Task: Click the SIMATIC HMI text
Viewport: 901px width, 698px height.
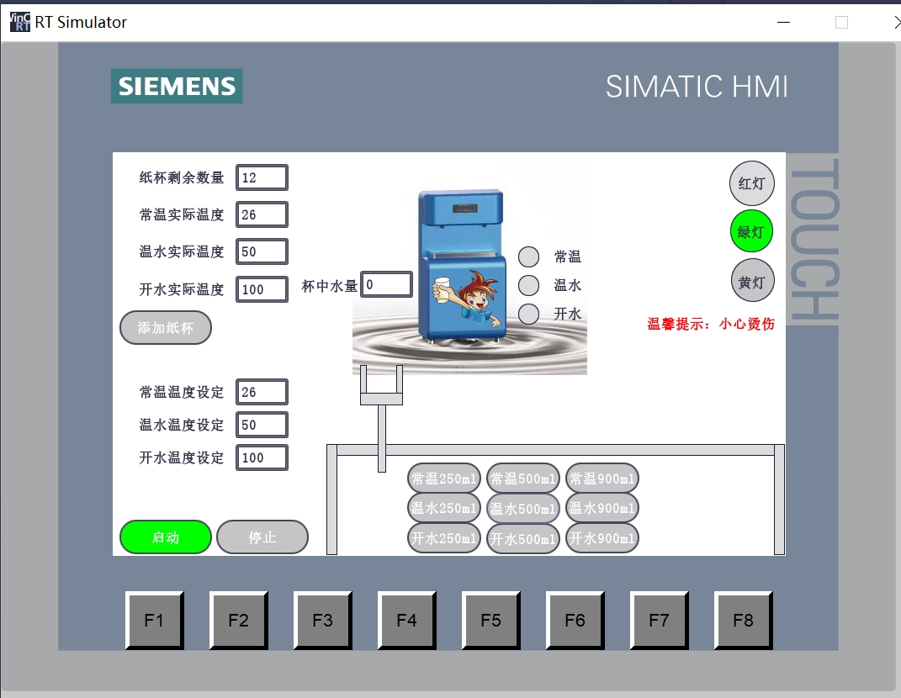Action: [x=697, y=87]
